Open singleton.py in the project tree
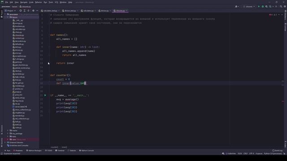The image size is (287, 161). point(19,113)
